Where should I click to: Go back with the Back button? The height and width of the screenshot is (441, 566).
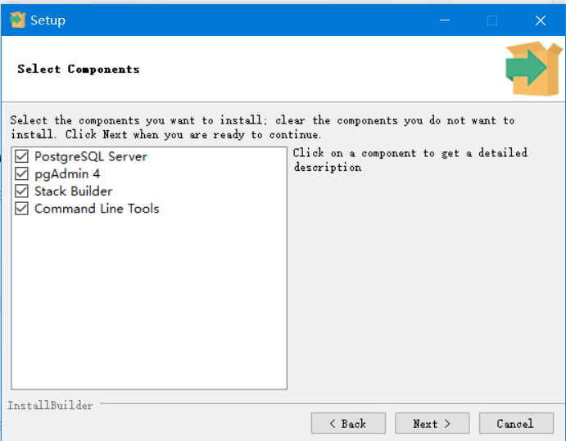(x=348, y=423)
